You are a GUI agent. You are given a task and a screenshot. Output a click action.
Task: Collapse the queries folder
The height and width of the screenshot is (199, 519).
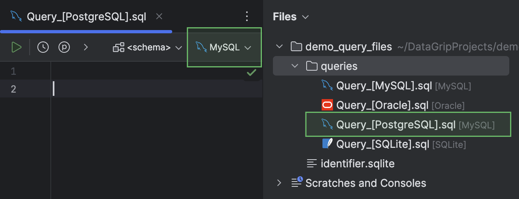point(295,66)
